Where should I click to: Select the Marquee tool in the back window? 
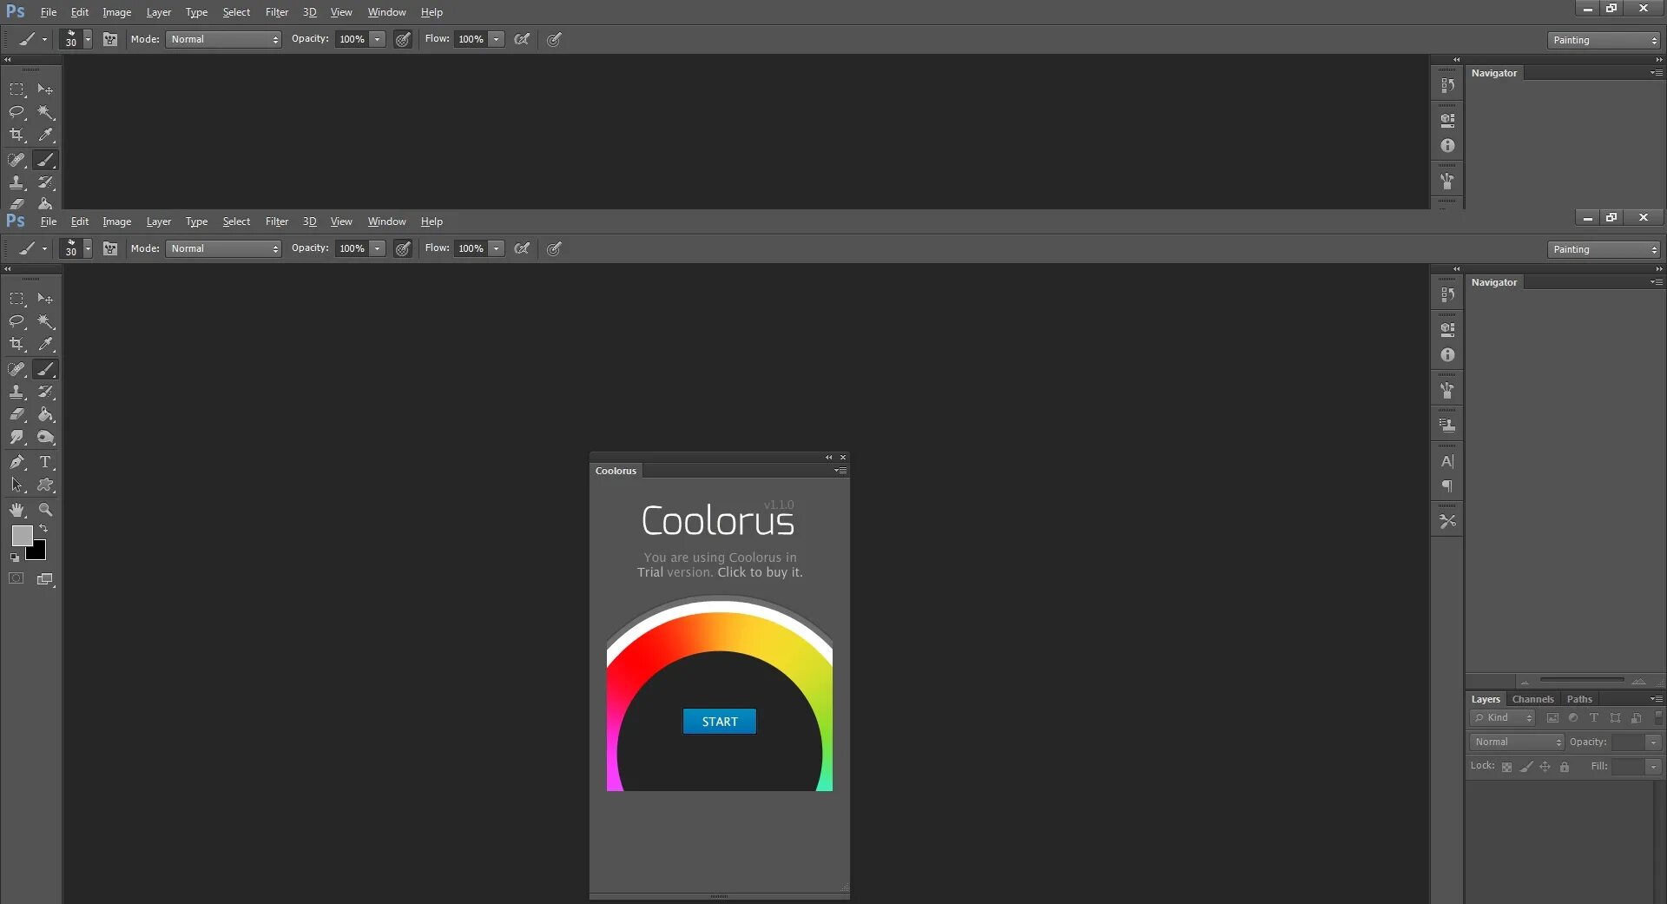(16, 89)
